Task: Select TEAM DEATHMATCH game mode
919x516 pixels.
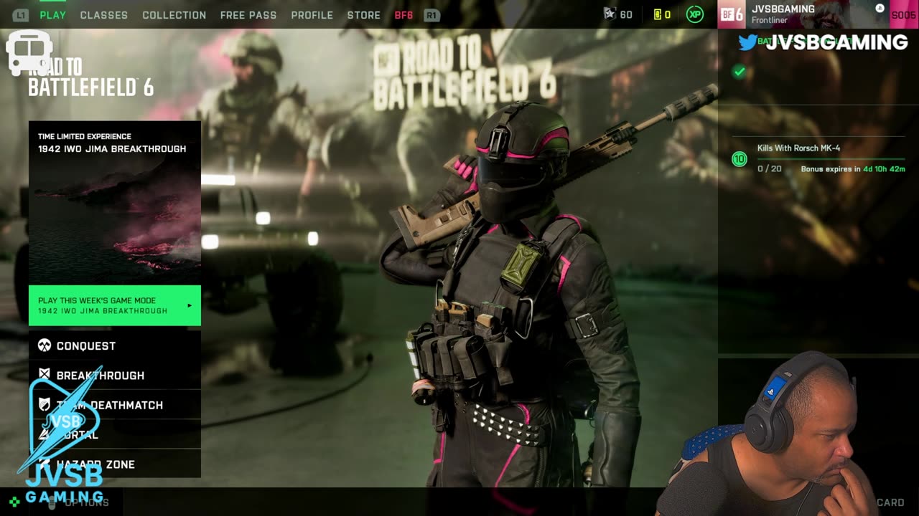Action: coord(115,405)
